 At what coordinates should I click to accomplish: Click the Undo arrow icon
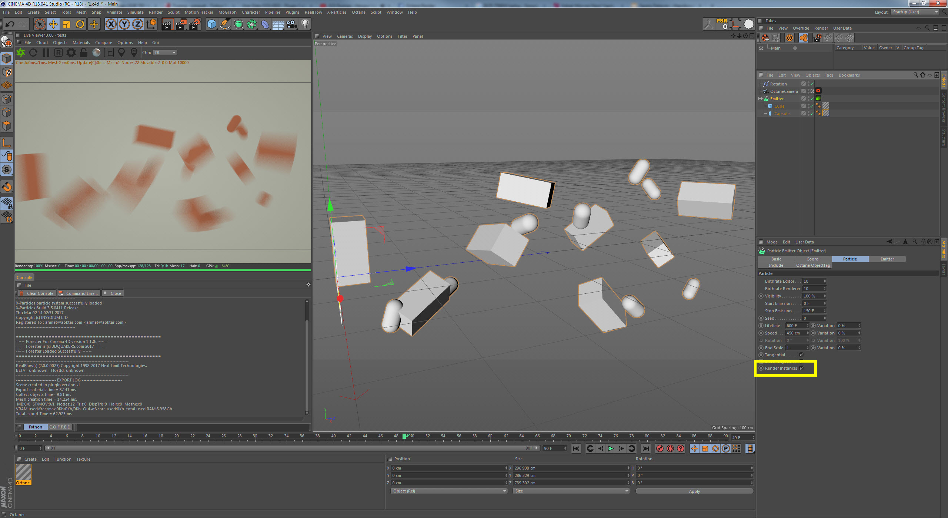[10, 24]
